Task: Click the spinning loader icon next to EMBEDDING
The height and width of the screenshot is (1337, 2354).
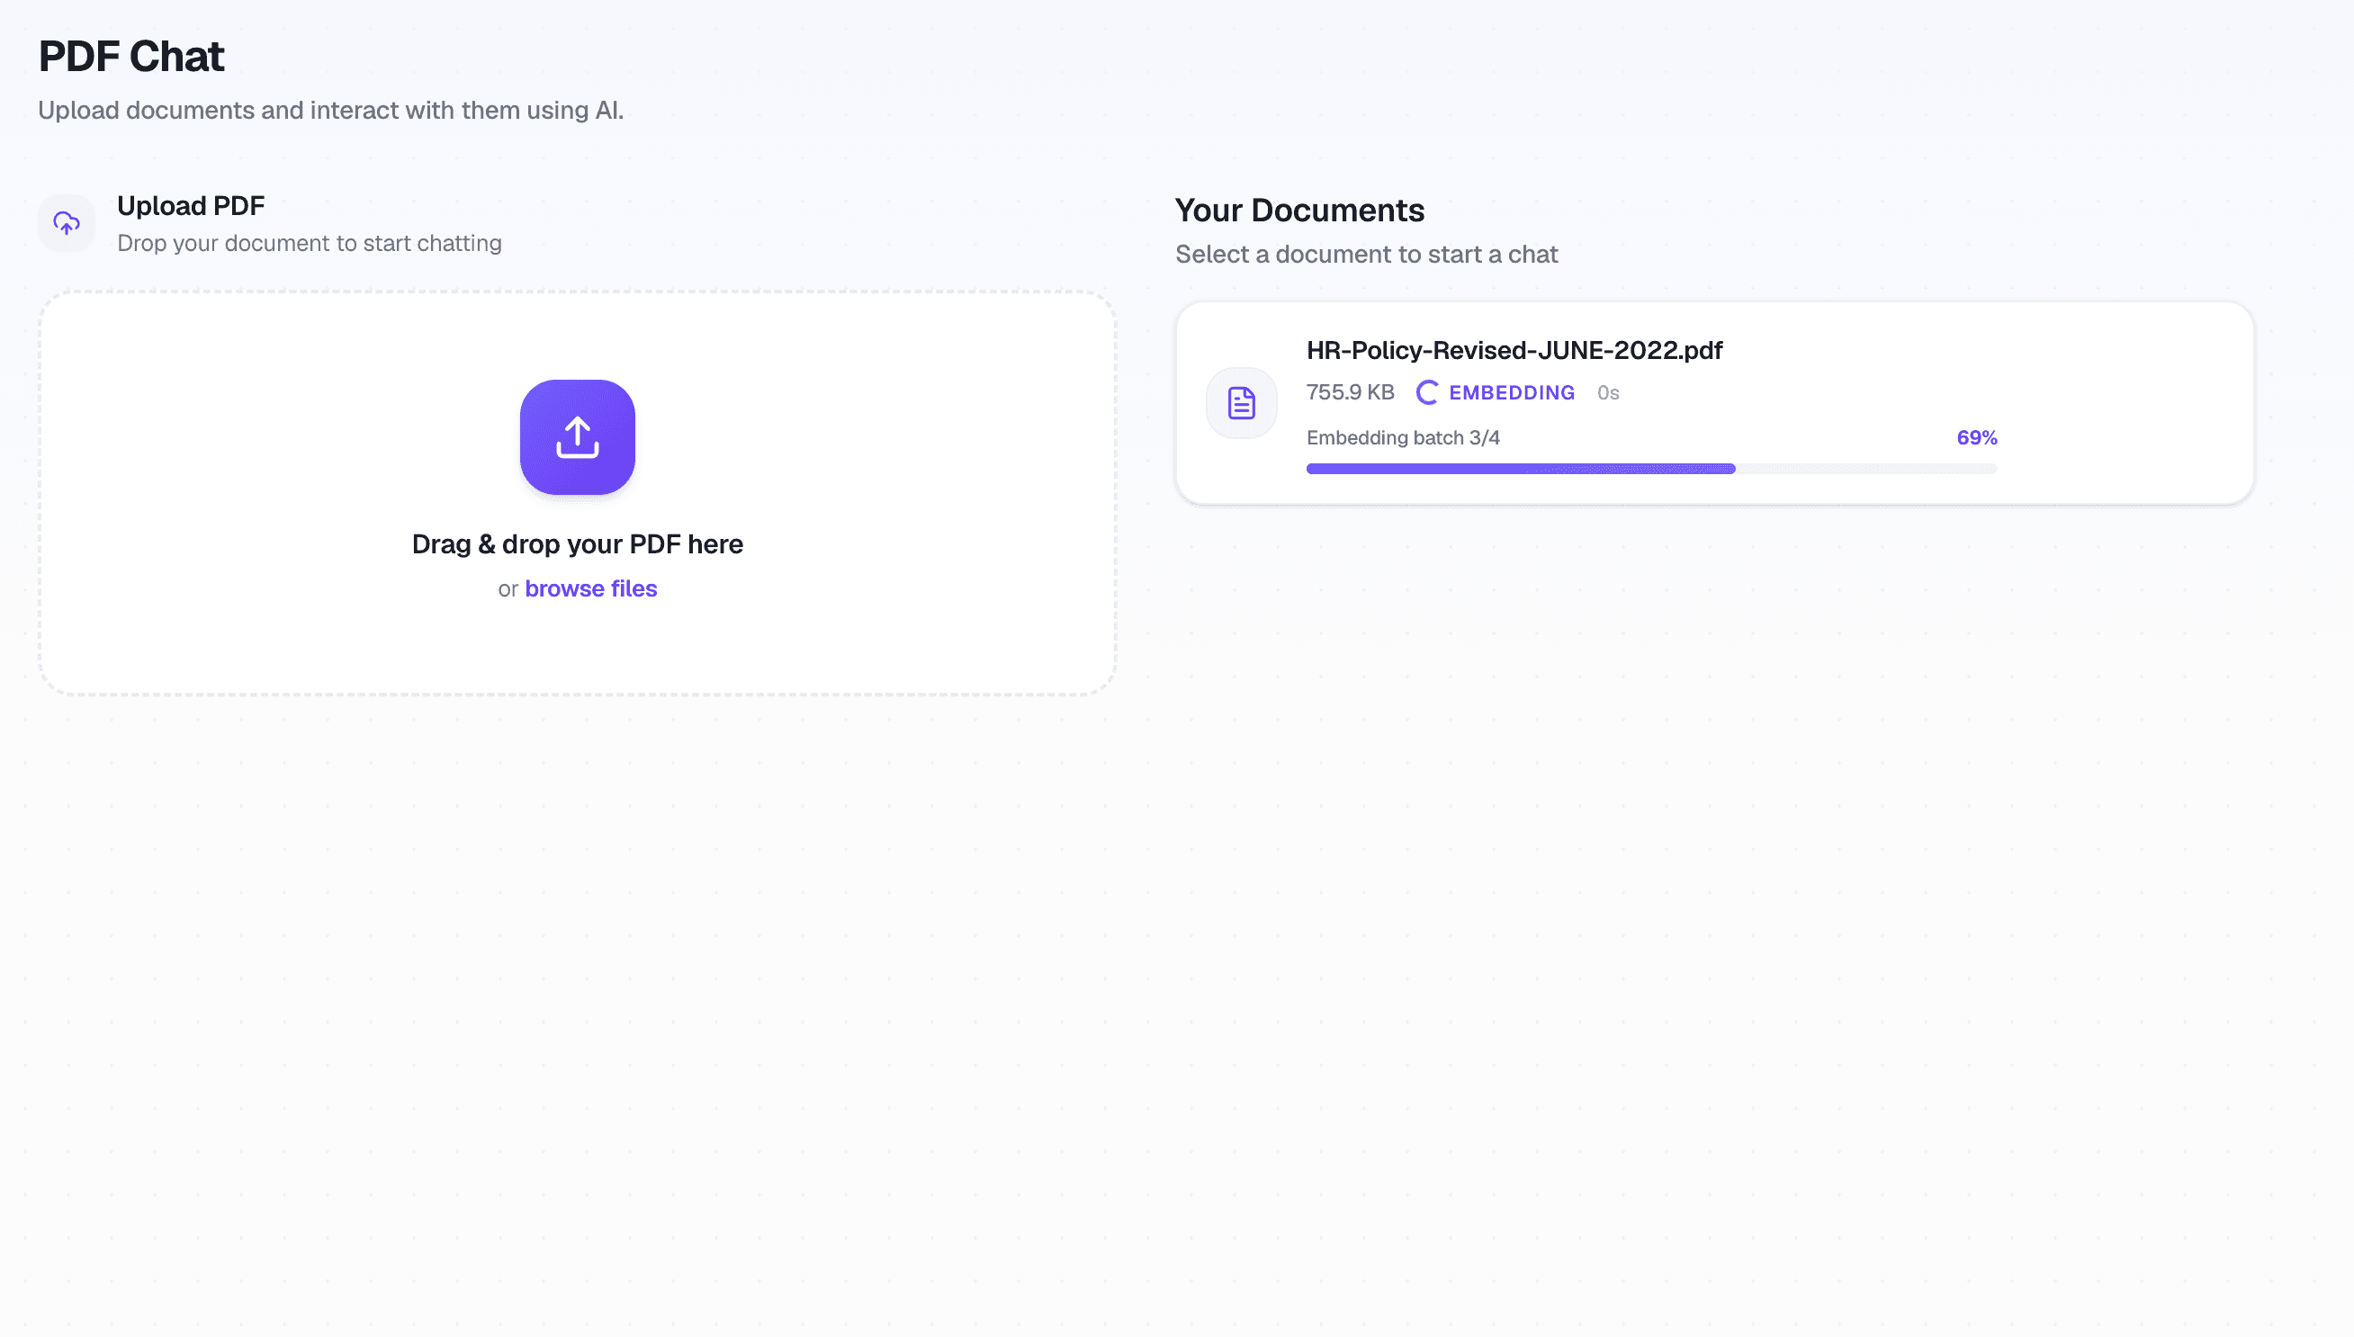Action: point(1427,392)
